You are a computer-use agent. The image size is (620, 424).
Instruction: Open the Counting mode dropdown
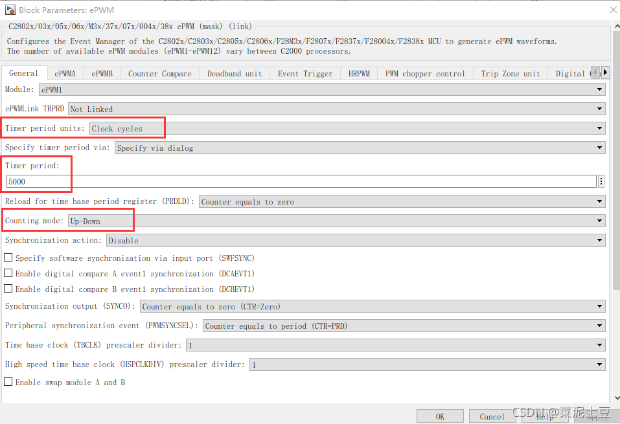[336, 221]
